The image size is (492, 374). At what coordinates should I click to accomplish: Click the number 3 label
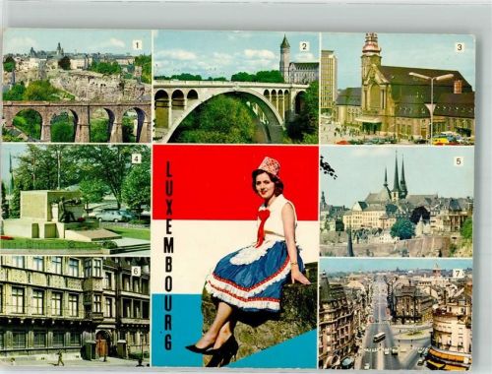pos(460,47)
